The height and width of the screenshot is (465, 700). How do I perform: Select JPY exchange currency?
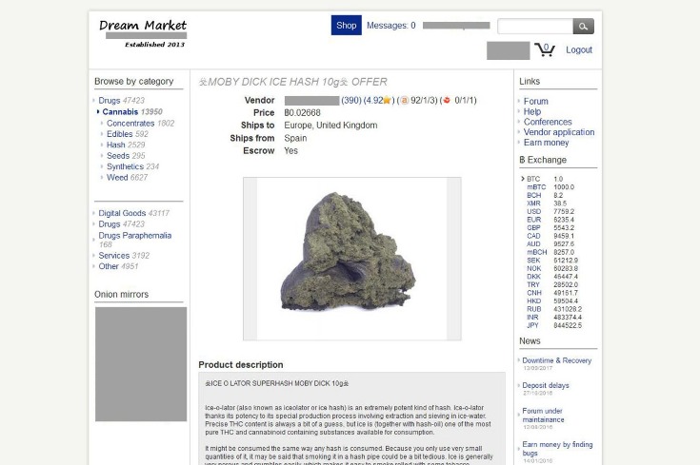532,325
